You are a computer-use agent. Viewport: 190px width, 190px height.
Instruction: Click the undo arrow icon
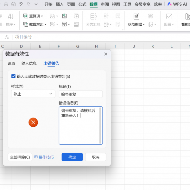21,4
